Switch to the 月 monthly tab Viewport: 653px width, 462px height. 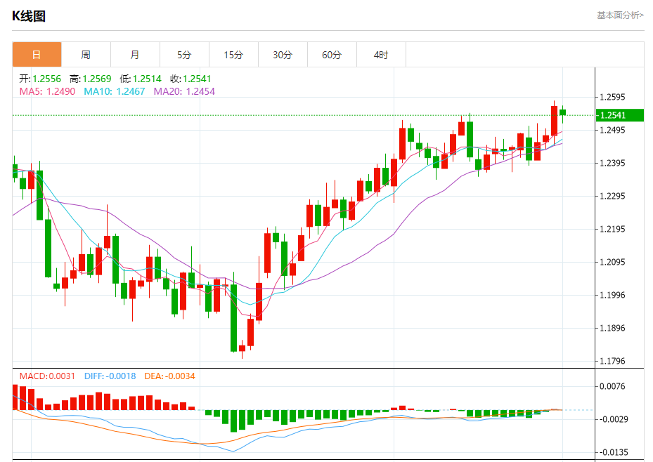[135, 55]
